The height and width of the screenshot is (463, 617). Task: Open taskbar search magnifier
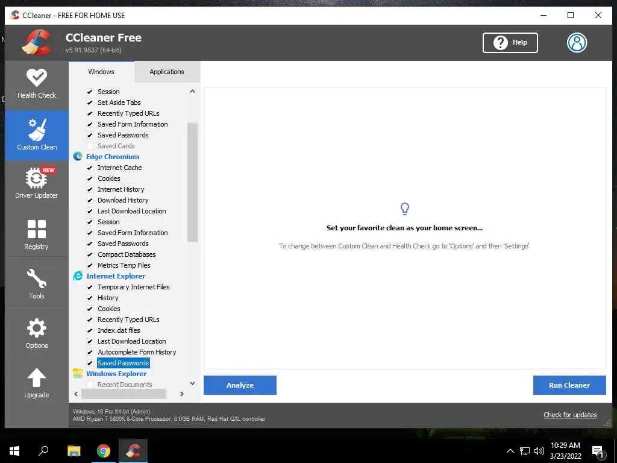[43, 451]
